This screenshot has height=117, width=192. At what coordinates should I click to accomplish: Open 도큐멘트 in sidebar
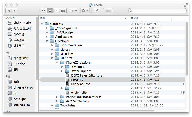(x=16, y=40)
